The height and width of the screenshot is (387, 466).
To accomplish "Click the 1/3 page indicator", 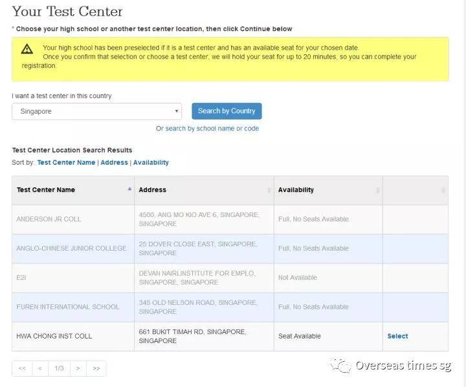I will tap(59, 368).
